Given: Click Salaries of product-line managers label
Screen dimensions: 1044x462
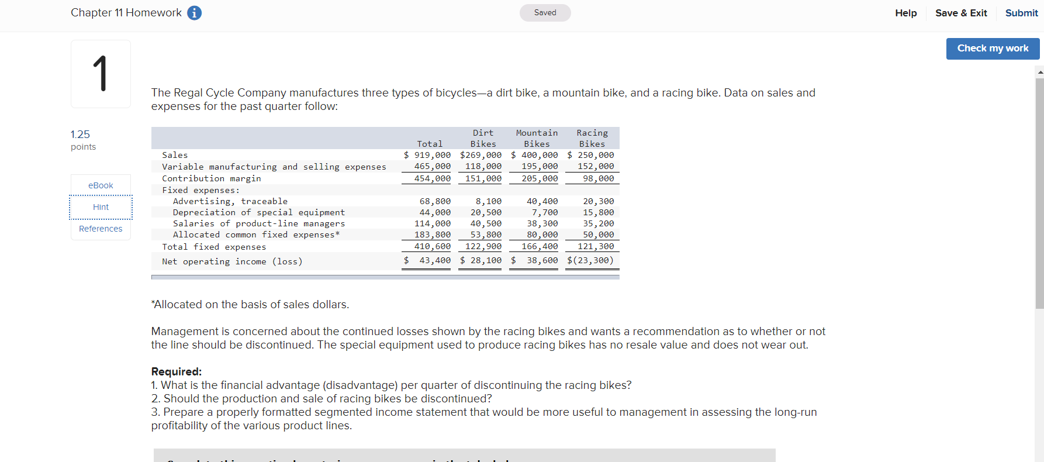Looking at the screenshot, I should (x=259, y=223).
